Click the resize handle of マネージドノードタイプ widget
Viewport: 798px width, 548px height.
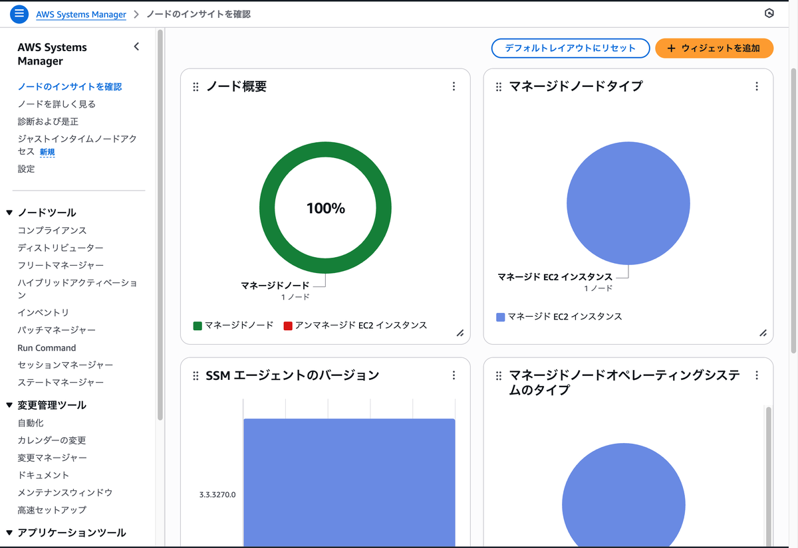(763, 333)
